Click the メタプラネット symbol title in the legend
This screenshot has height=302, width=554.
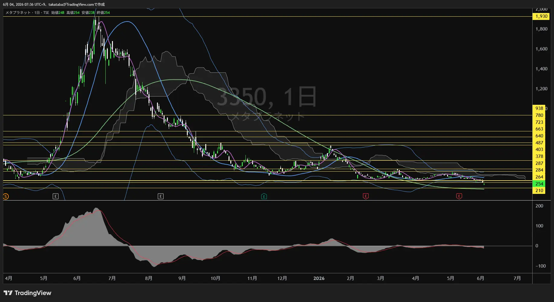point(18,13)
